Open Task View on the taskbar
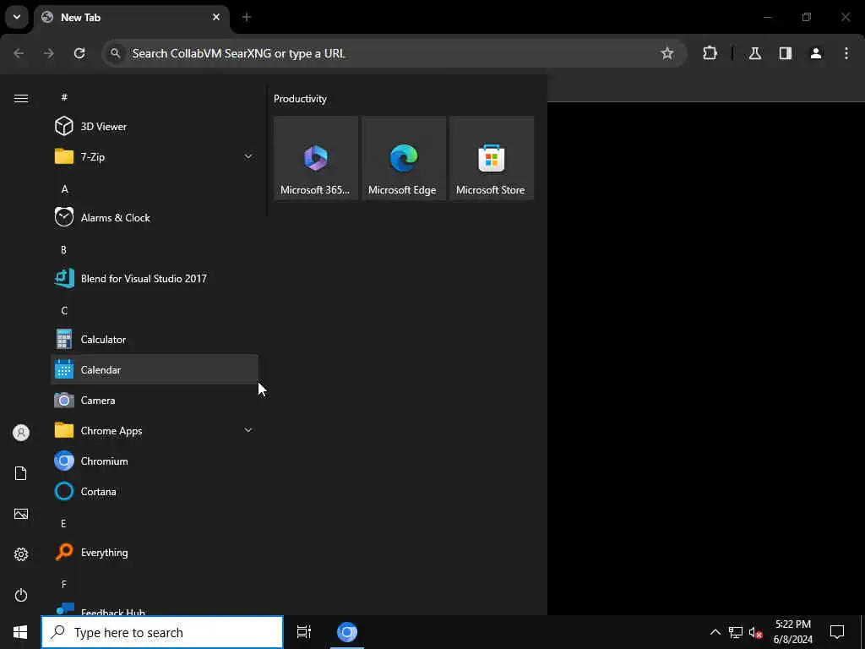The width and height of the screenshot is (865, 649). 304,632
